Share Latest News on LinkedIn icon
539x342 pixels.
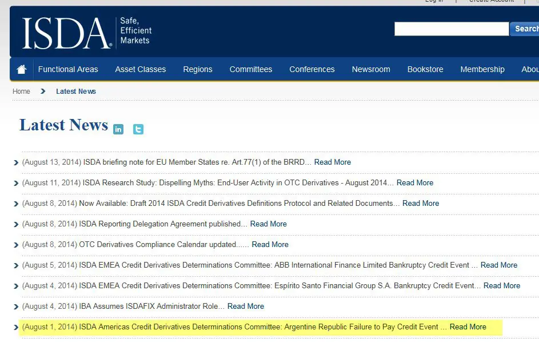click(118, 129)
